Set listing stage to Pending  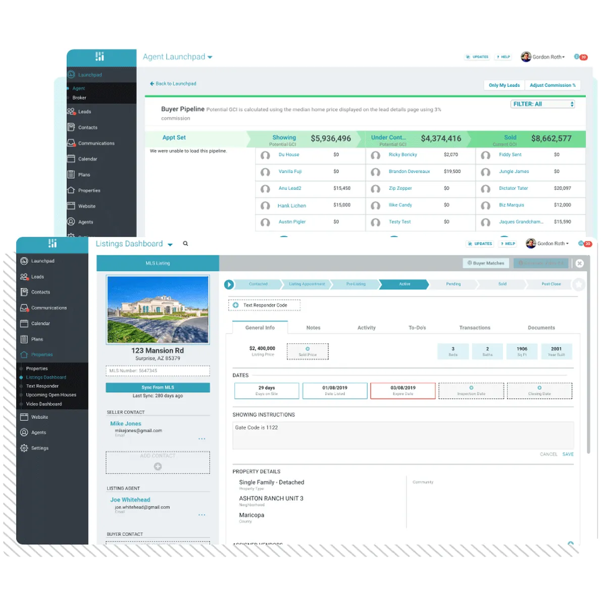point(453,284)
